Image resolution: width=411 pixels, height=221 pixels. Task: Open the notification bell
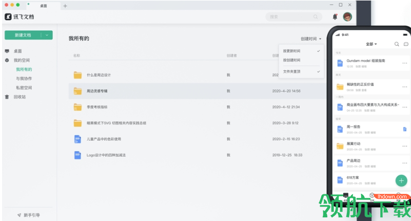[x=335, y=16]
